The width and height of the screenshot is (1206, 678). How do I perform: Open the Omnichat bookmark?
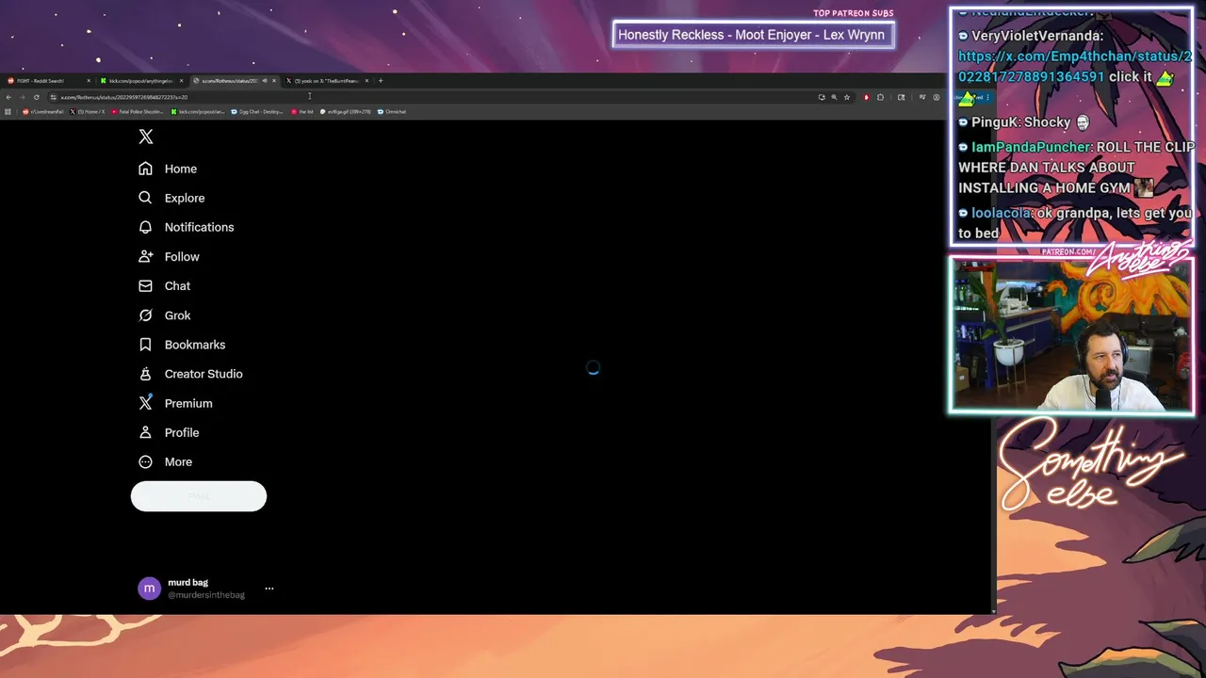pos(392,112)
